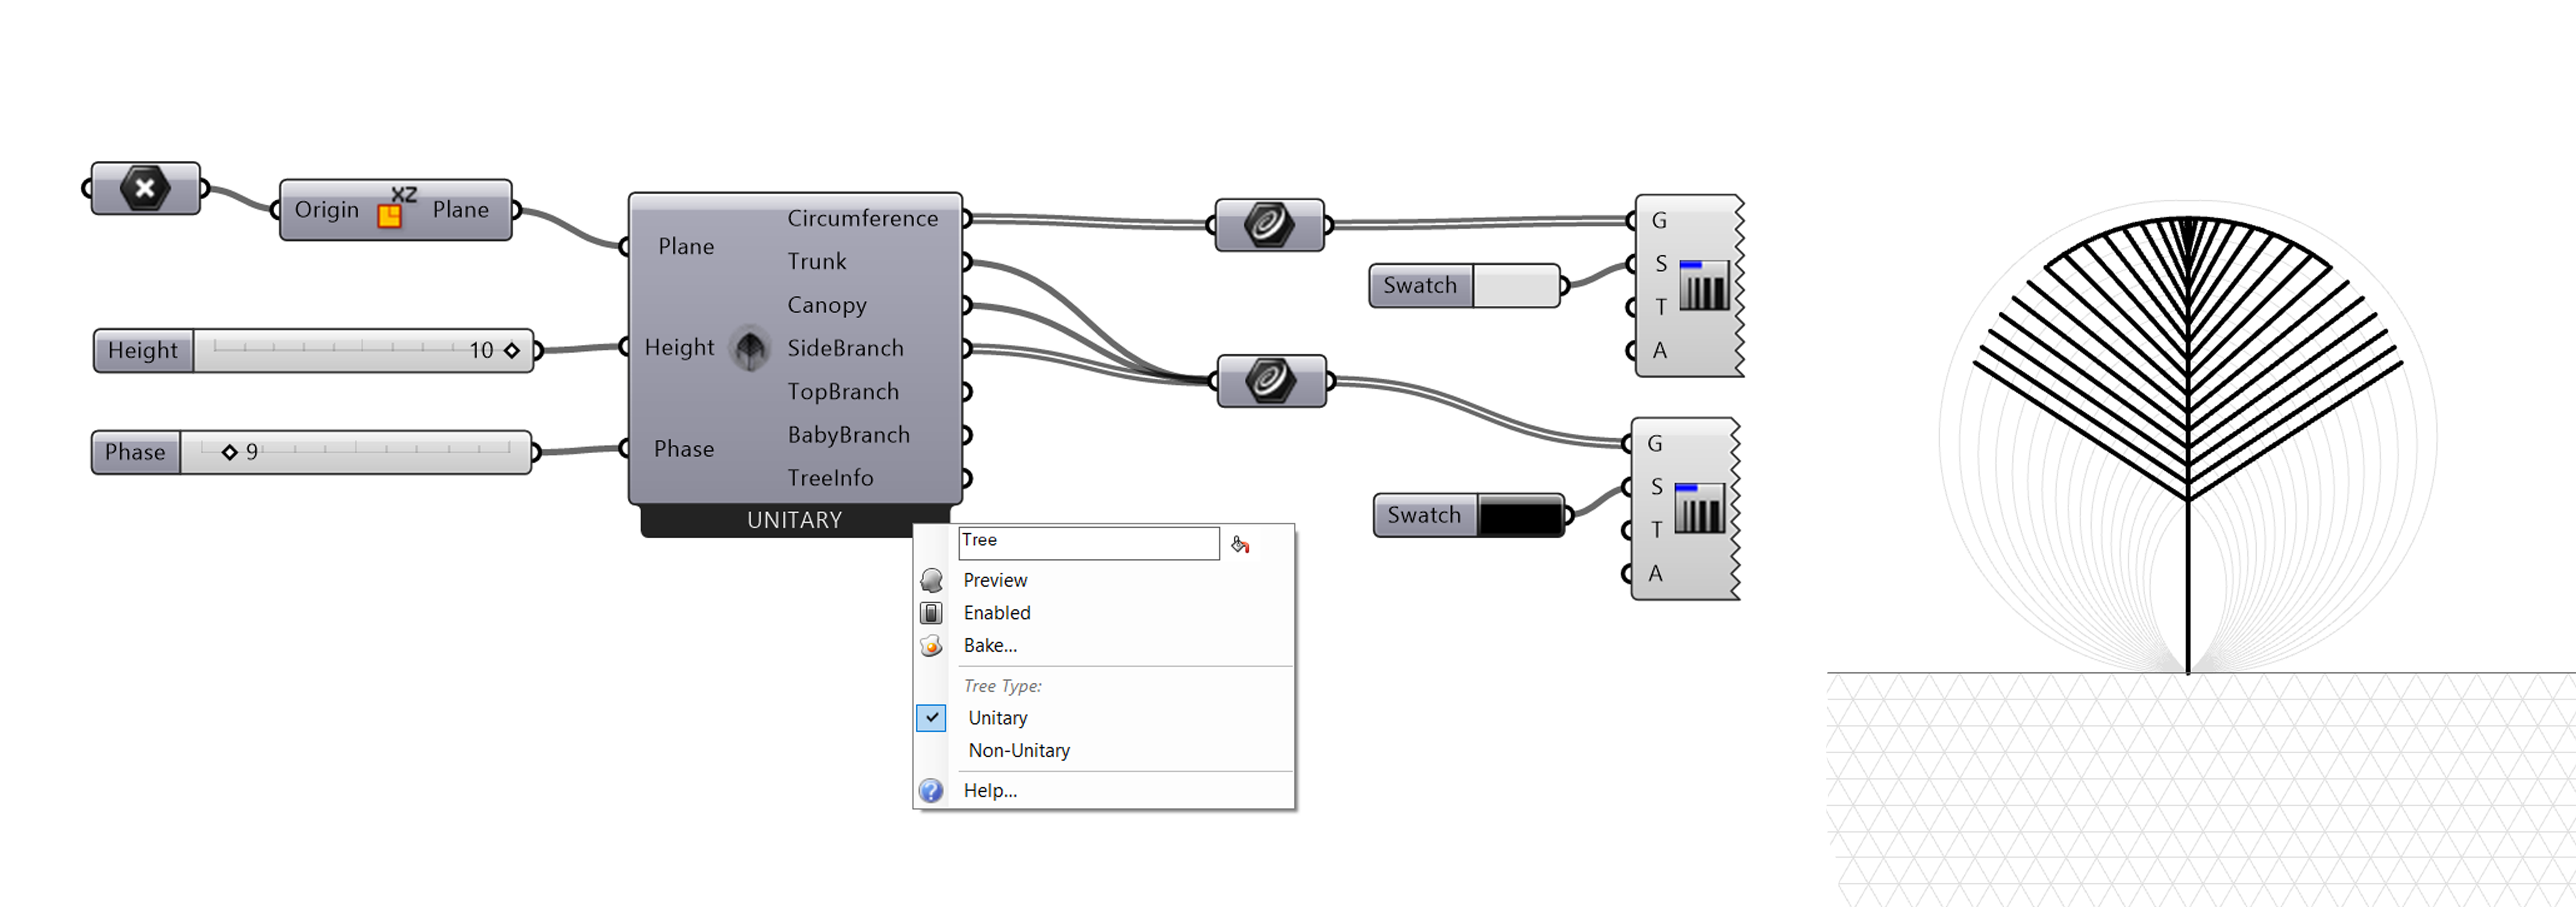Click the light gray Swatch color
This screenshot has height=907, width=2576.
1516,286
